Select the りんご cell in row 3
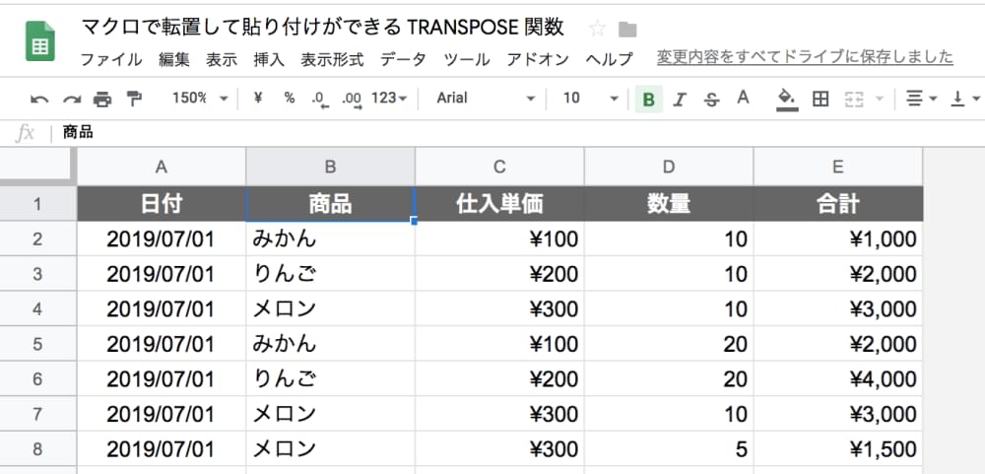Image resolution: width=985 pixels, height=474 pixels. 330,274
